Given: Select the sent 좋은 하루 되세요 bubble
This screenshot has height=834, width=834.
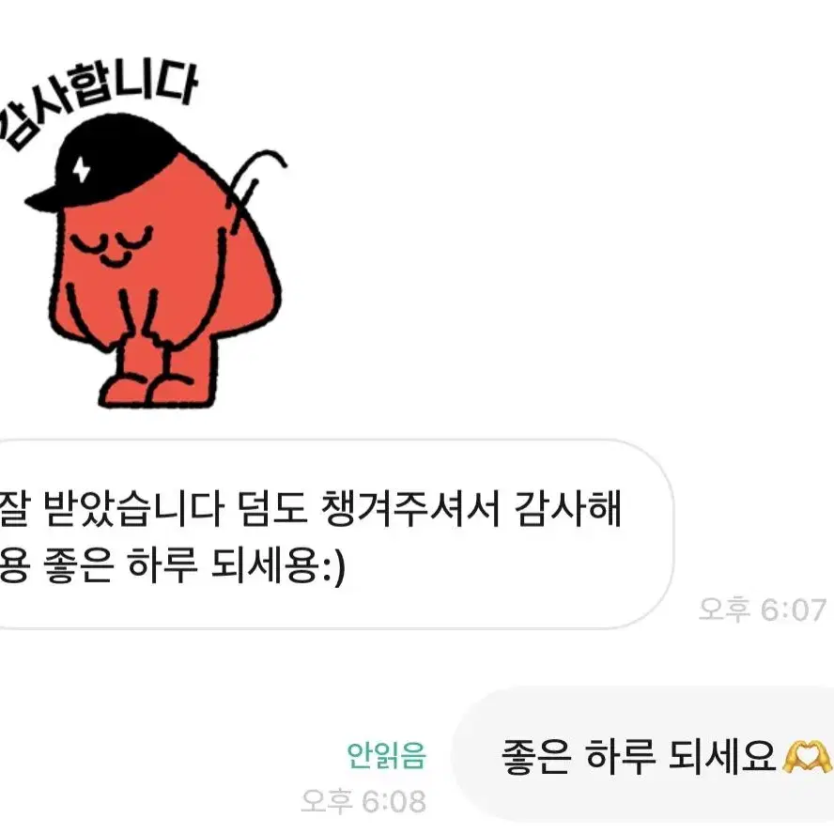Looking at the screenshot, I should point(642,755).
